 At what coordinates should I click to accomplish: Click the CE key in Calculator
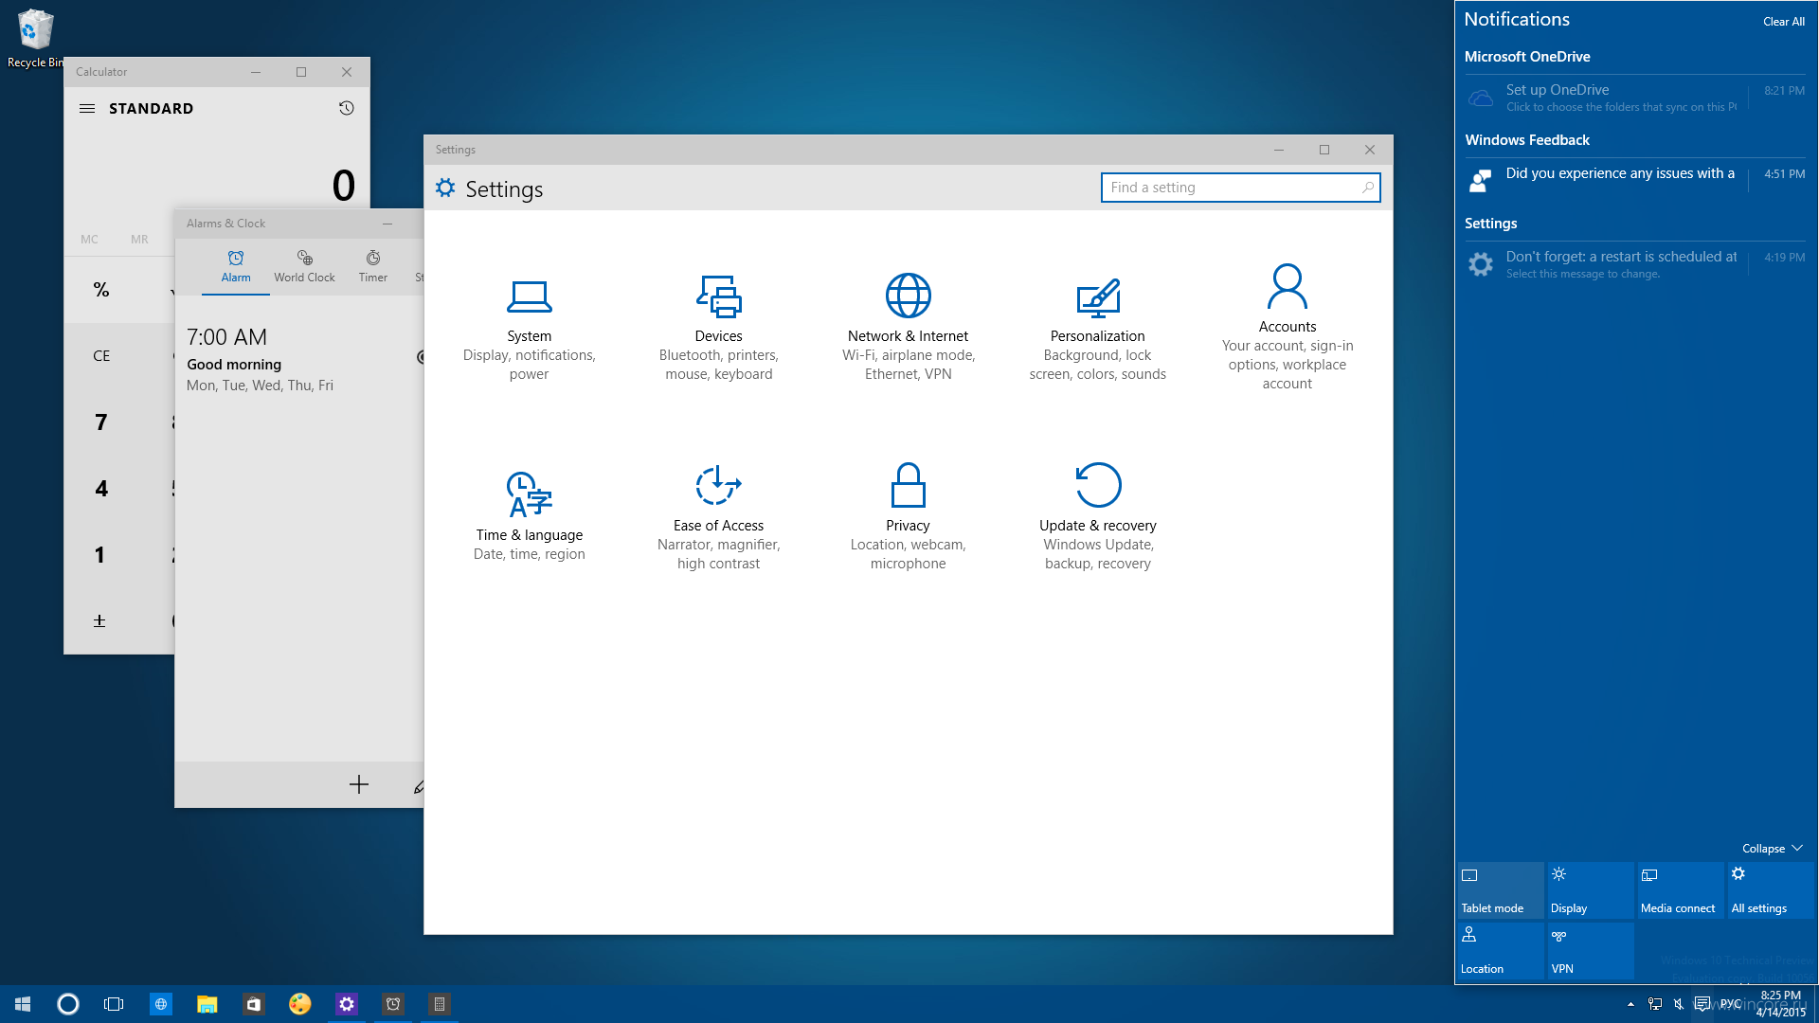101,356
